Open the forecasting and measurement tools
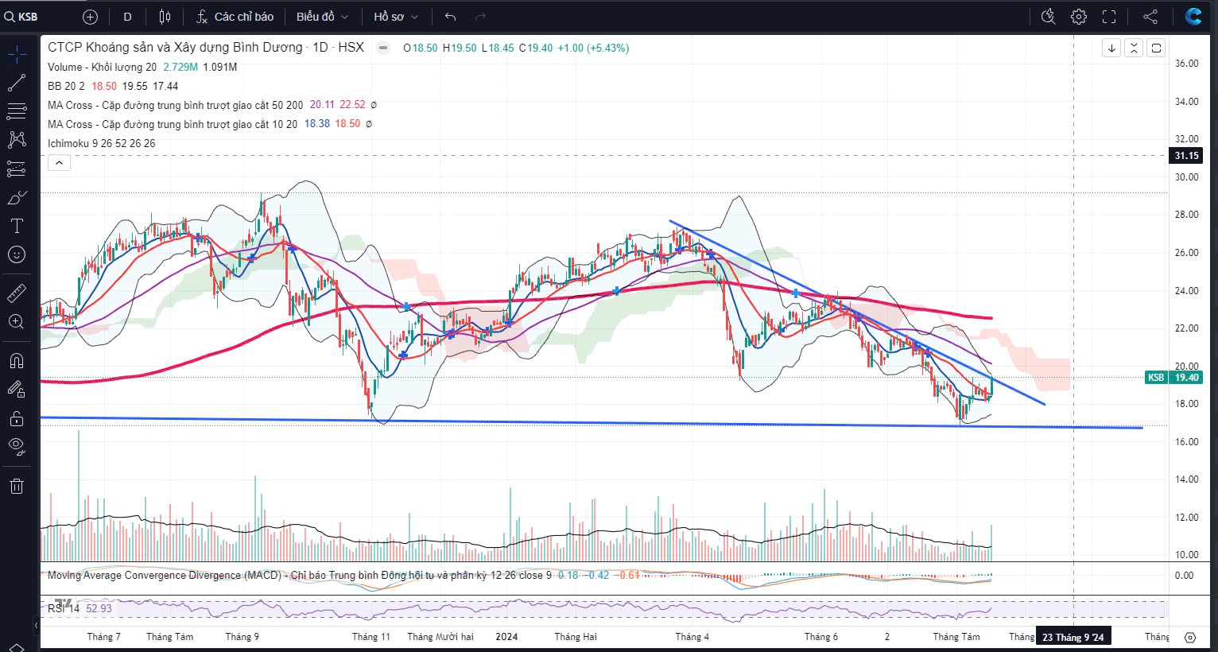Image resolution: width=1218 pixels, height=652 pixels. click(x=17, y=169)
